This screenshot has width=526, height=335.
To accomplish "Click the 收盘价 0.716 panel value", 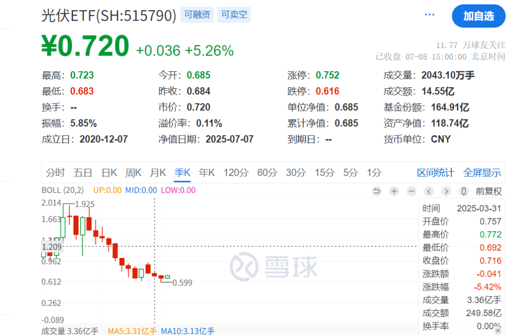I will pos(490,261).
